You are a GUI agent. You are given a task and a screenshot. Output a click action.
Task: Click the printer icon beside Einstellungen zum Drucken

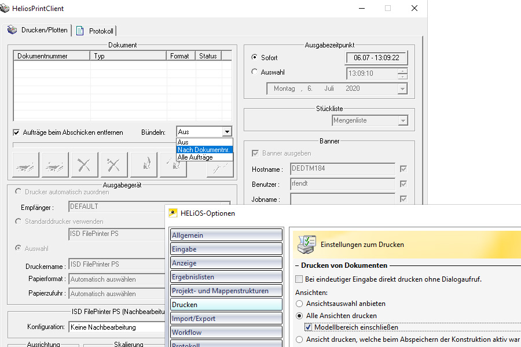pyautogui.click(x=306, y=245)
